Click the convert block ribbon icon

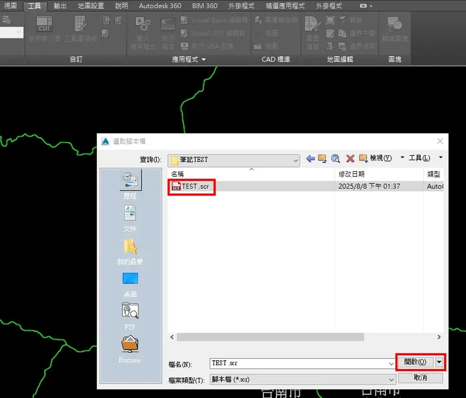click(x=395, y=29)
